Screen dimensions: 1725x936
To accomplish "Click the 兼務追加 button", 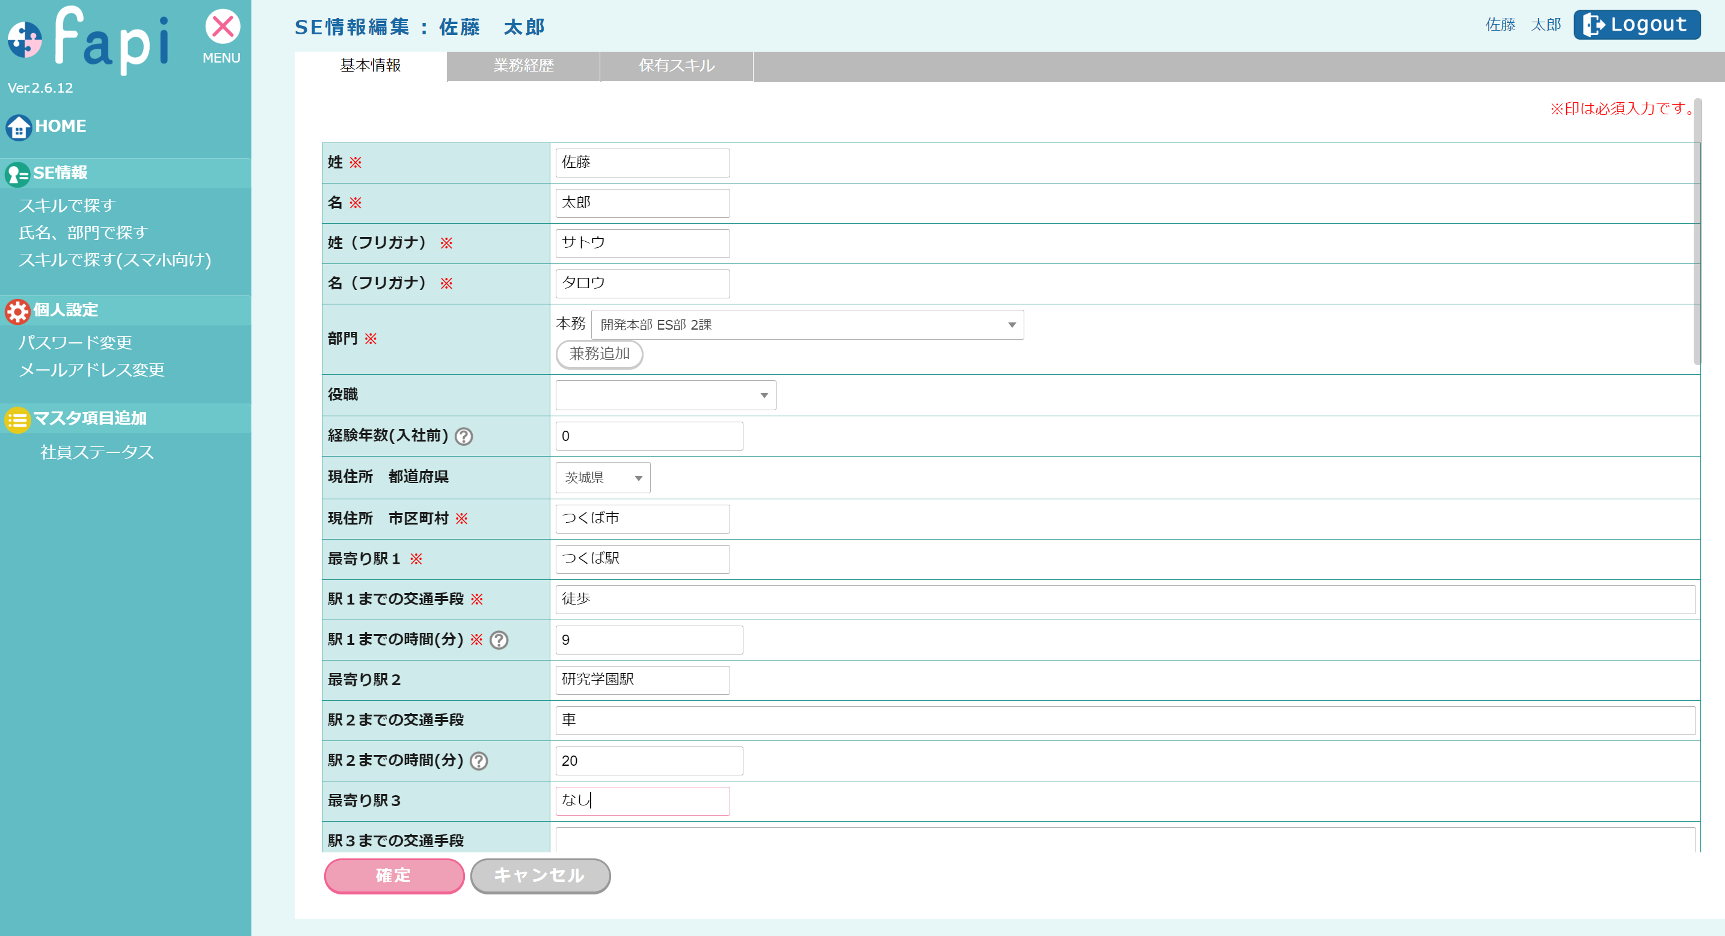I will click(599, 354).
